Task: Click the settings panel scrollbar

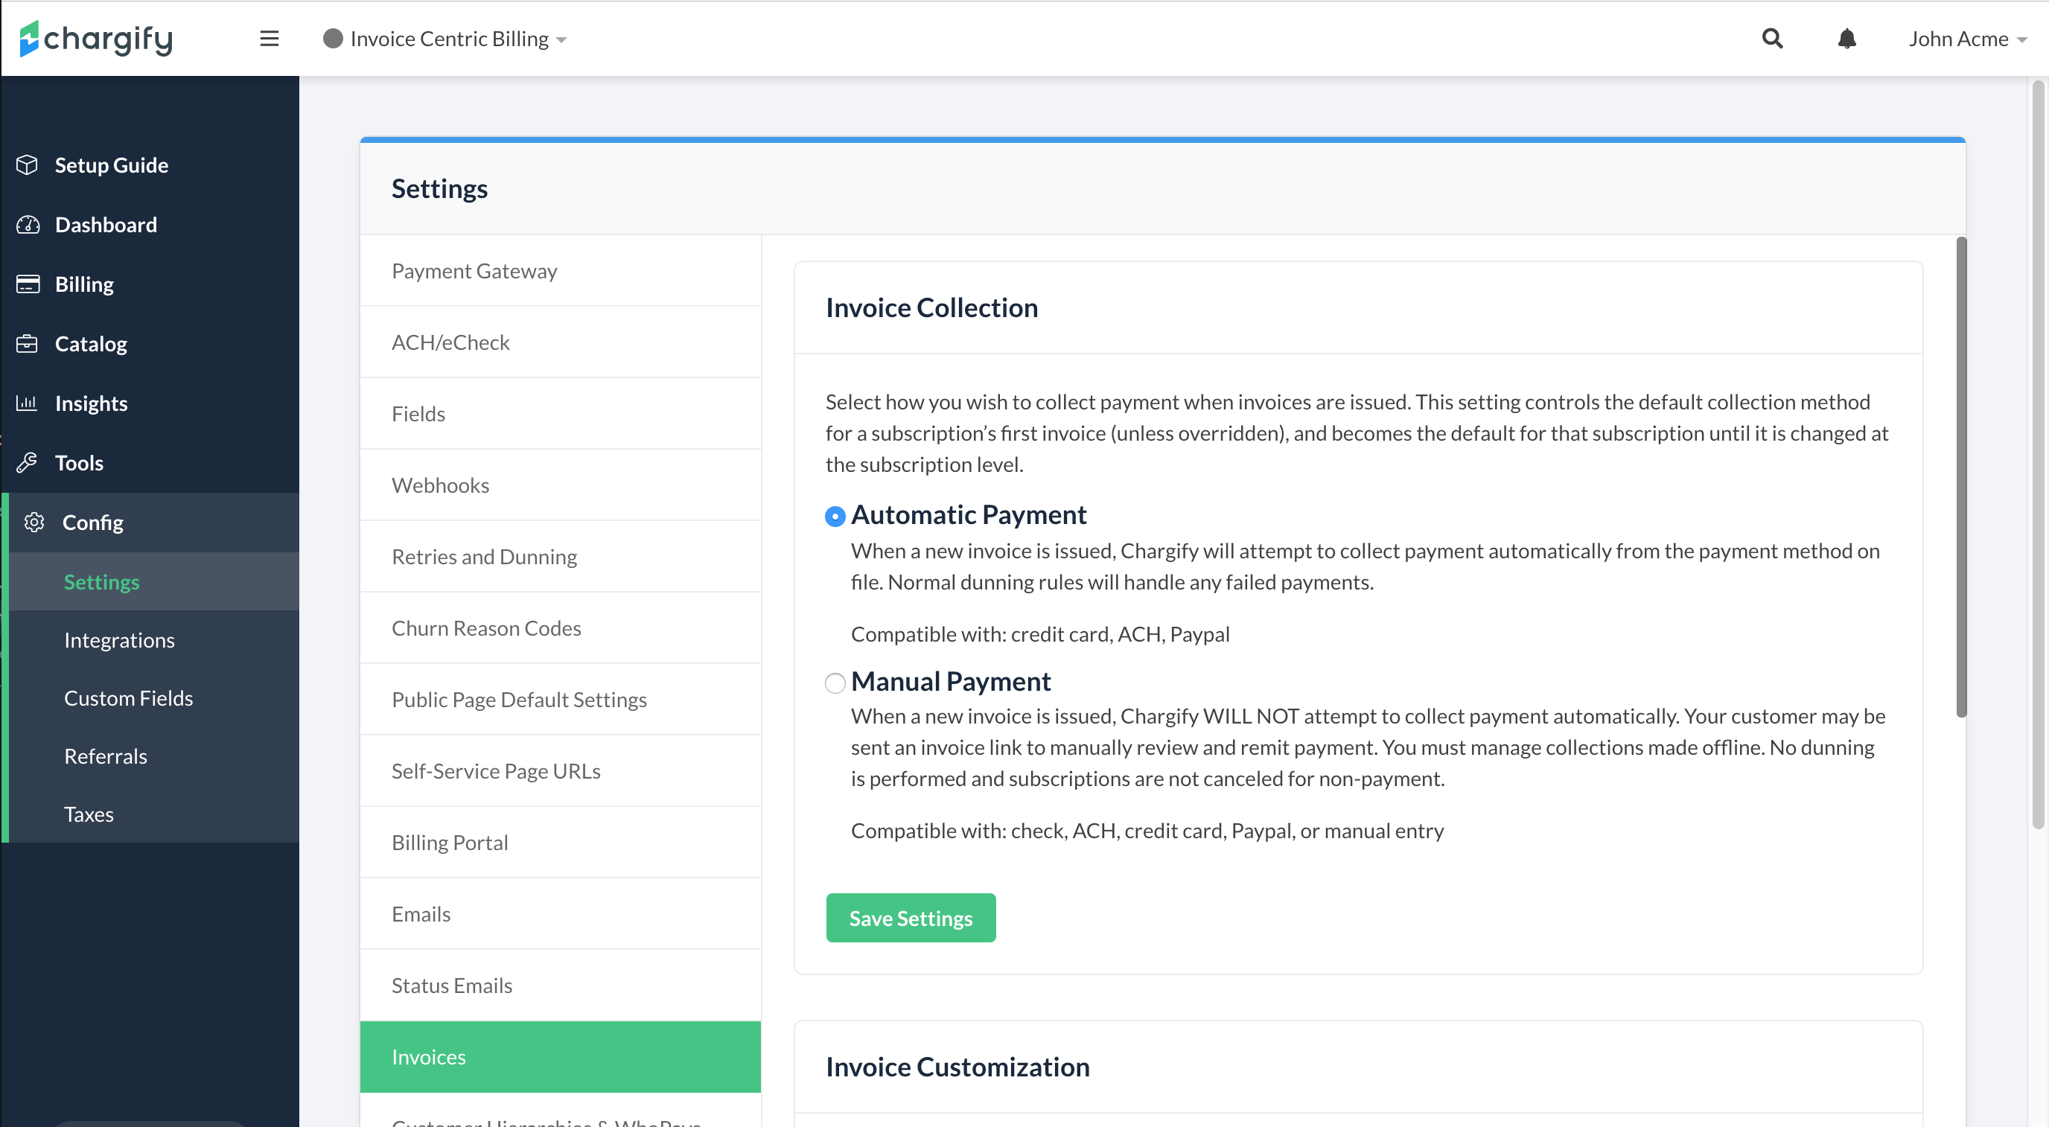Action: (1961, 477)
